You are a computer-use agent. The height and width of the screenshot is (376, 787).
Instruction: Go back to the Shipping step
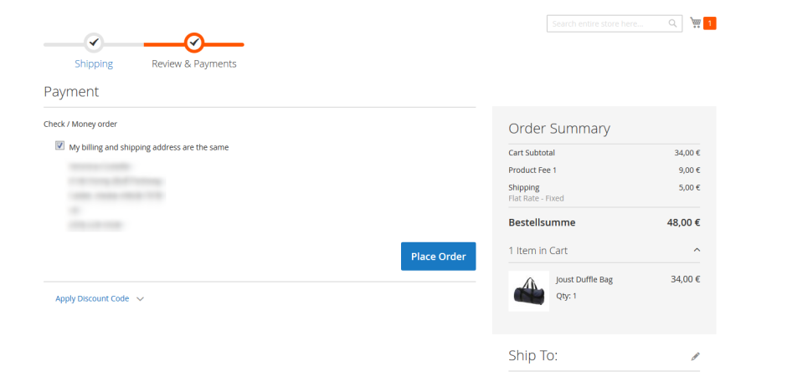[94, 64]
